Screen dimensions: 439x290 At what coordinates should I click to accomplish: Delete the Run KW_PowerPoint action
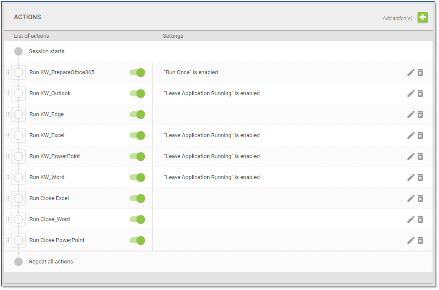[420, 156]
